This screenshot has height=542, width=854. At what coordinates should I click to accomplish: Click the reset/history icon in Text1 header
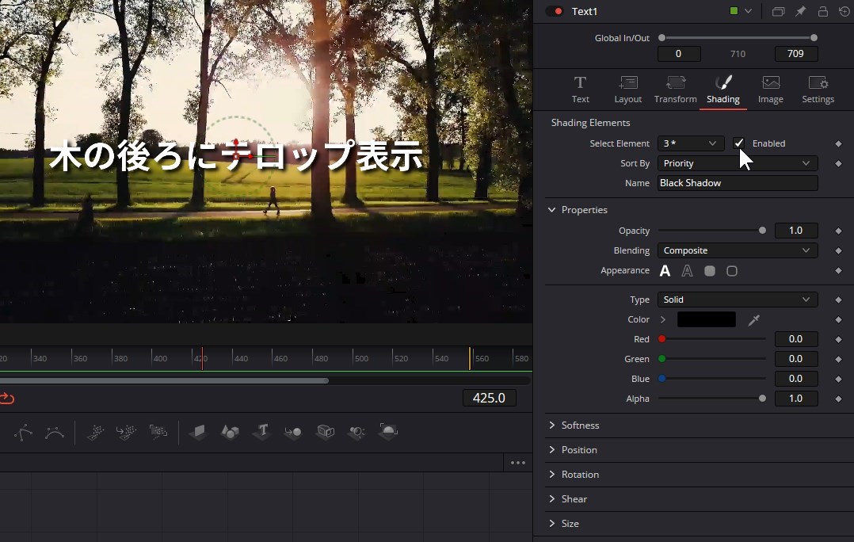tap(845, 11)
